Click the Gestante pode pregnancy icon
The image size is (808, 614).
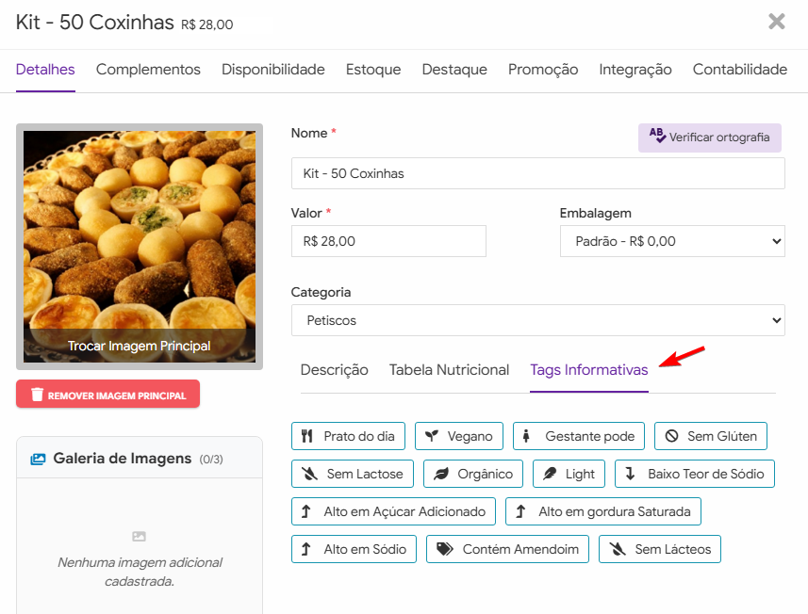pyautogui.click(x=526, y=436)
